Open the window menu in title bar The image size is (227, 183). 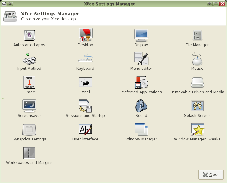tap(4, 4)
